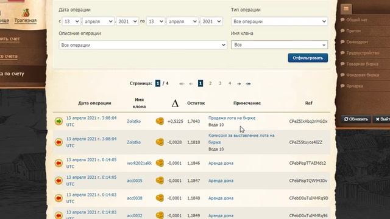Click gold coins icon in +0,5225 row

[x=160, y=121]
